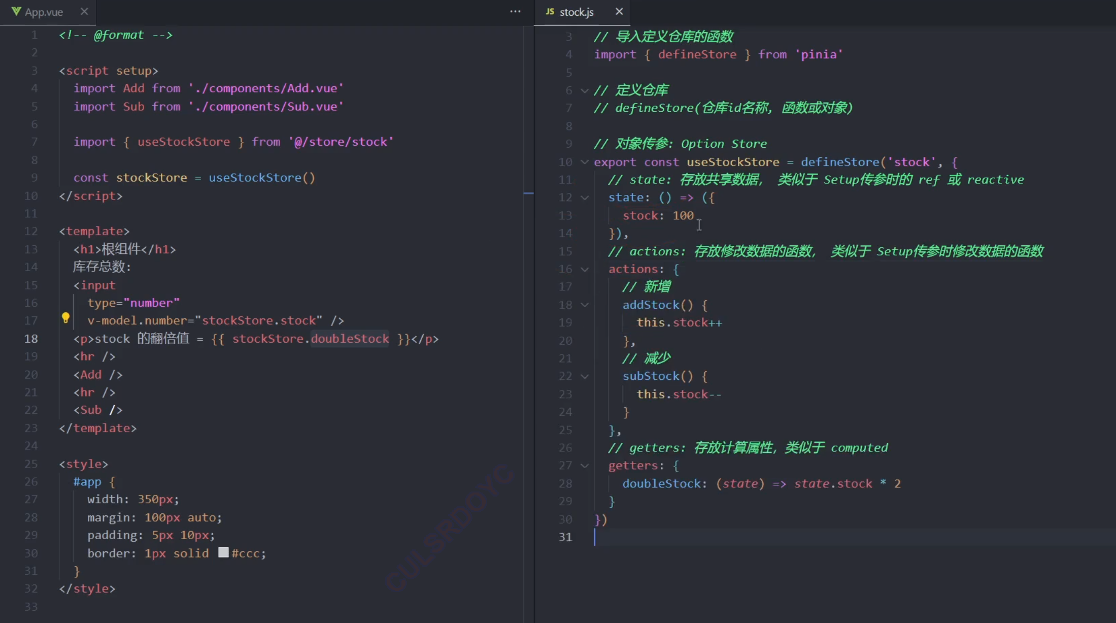Toggle folding on the 定义仓库 comment region

[584, 90]
